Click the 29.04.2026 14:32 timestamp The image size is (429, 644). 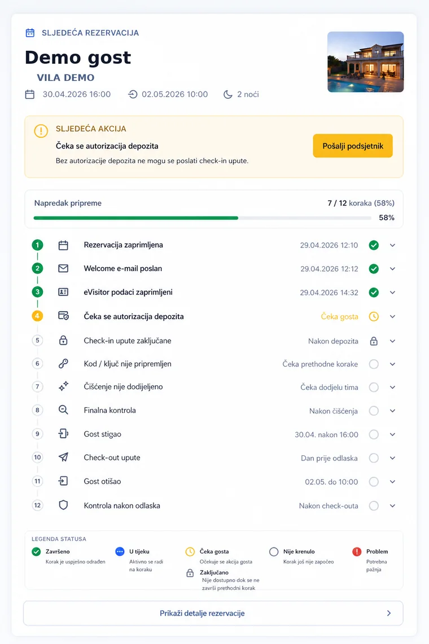pyautogui.click(x=329, y=293)
